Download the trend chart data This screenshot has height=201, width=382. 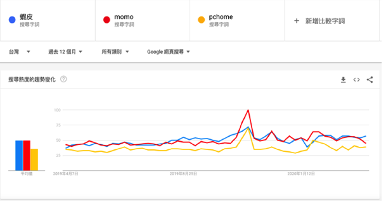(343, 79)
